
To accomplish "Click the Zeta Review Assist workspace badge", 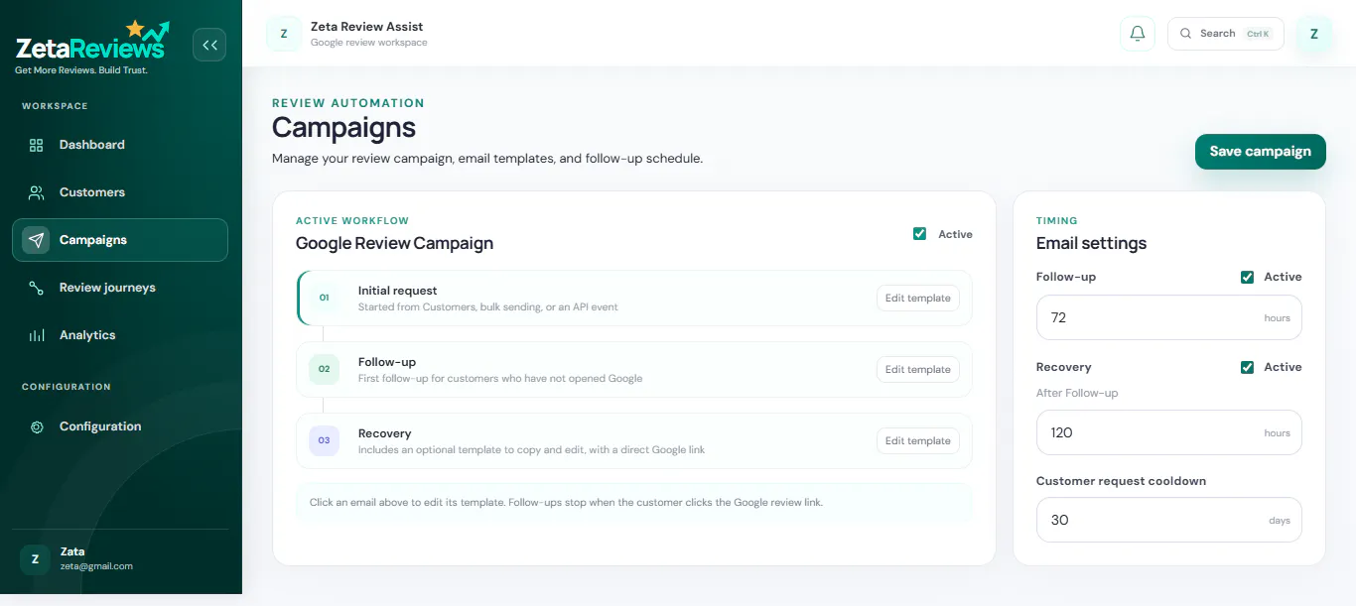I will 284,34.
